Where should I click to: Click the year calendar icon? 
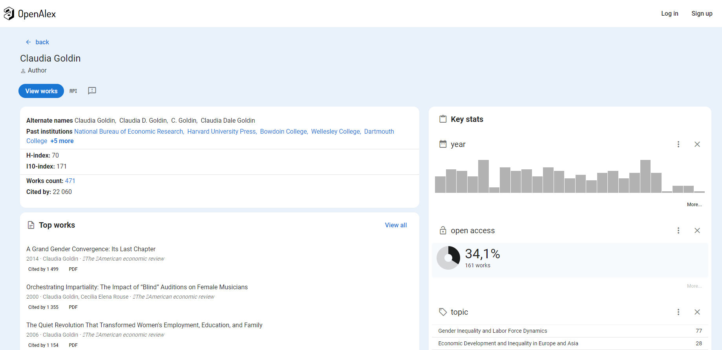[443, 144]
